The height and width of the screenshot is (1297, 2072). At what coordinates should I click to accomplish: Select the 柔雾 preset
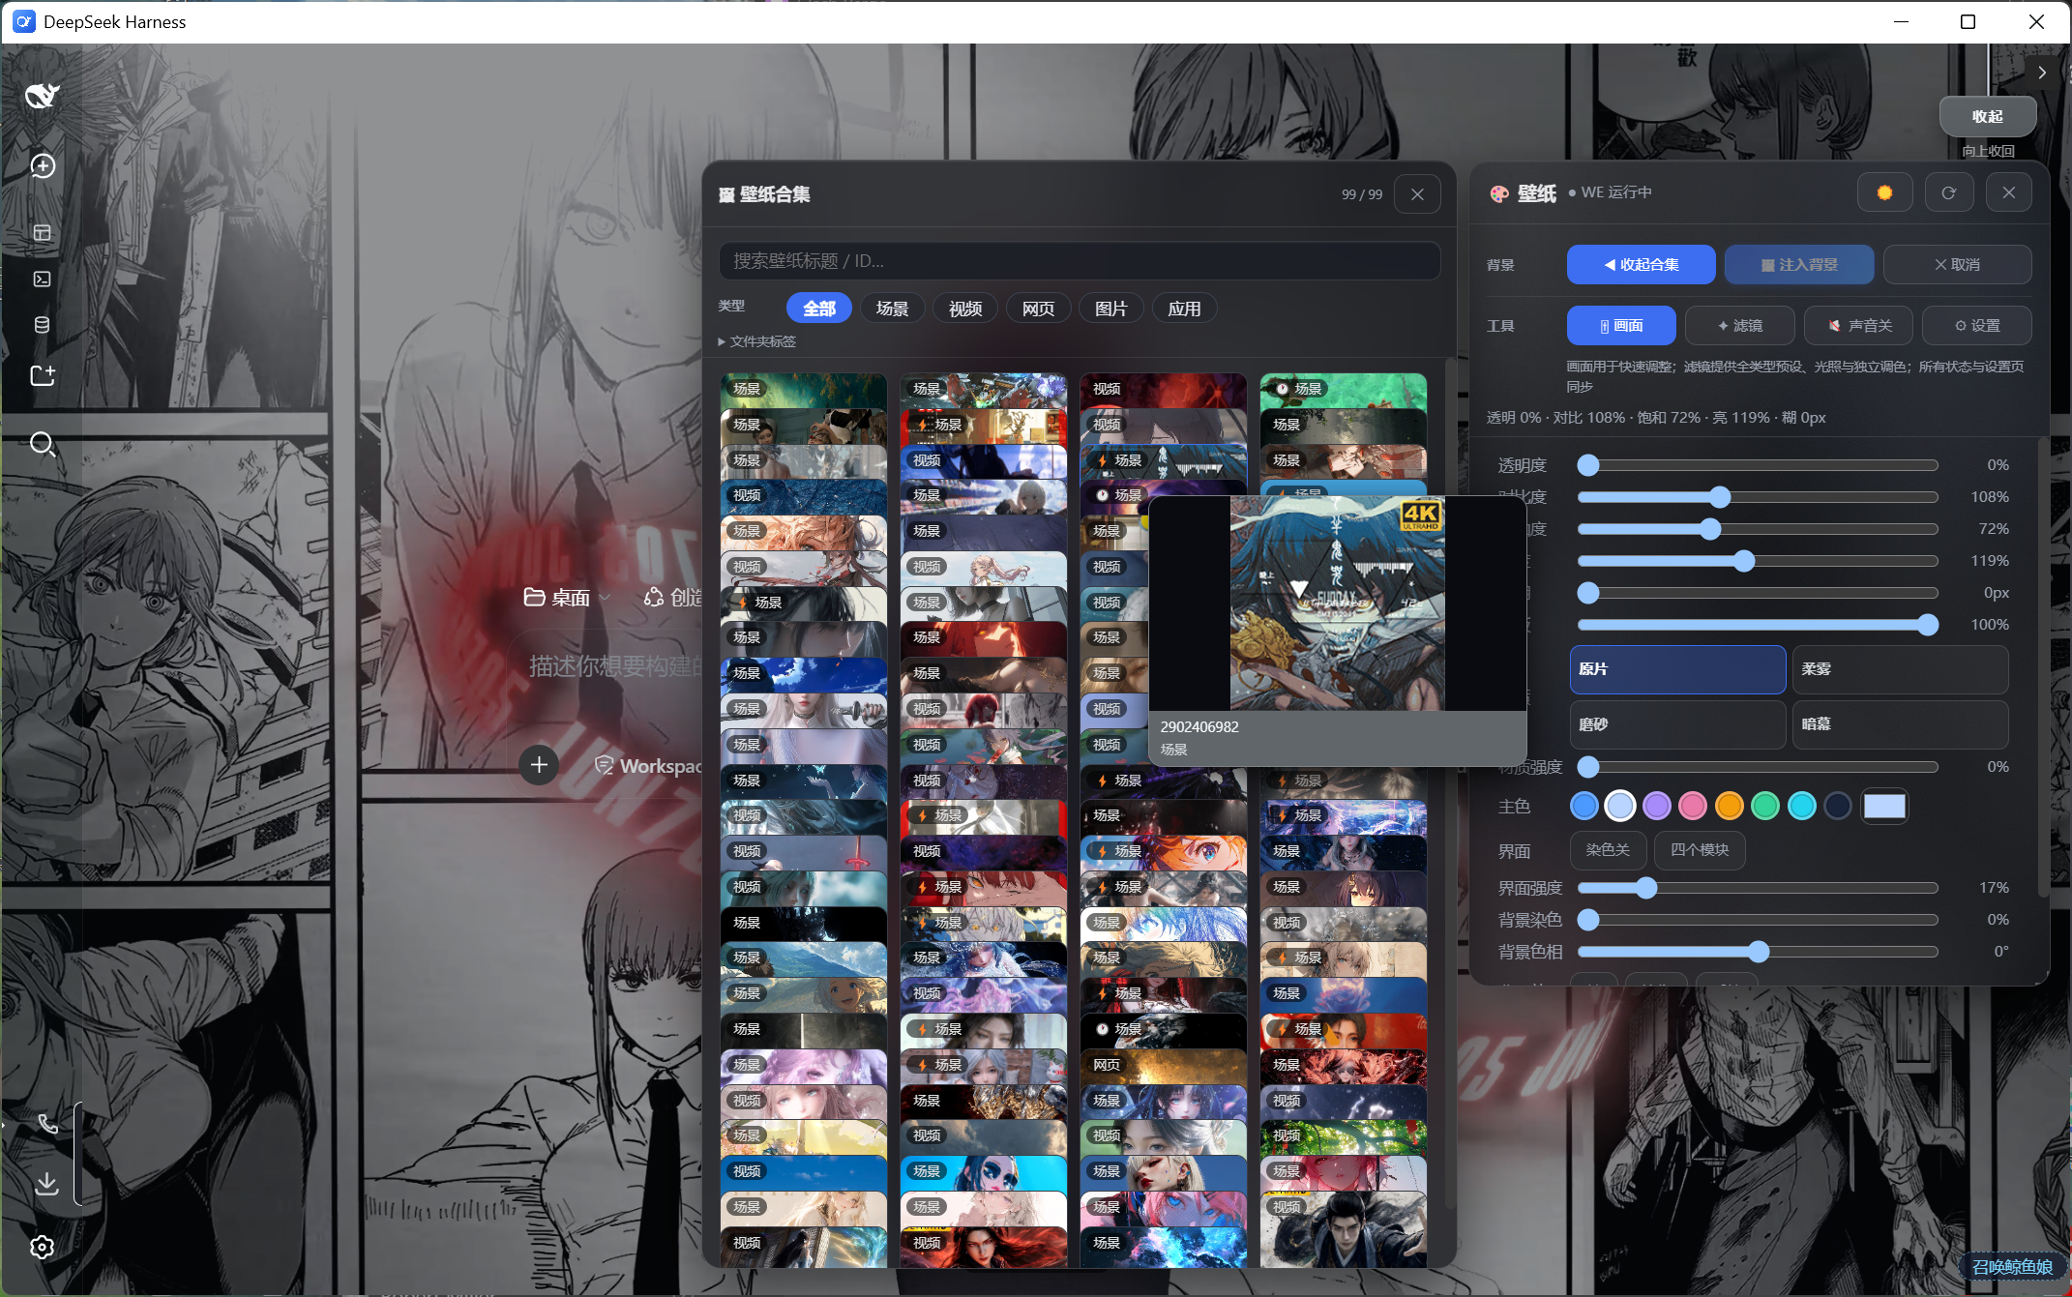(1900, 669)
